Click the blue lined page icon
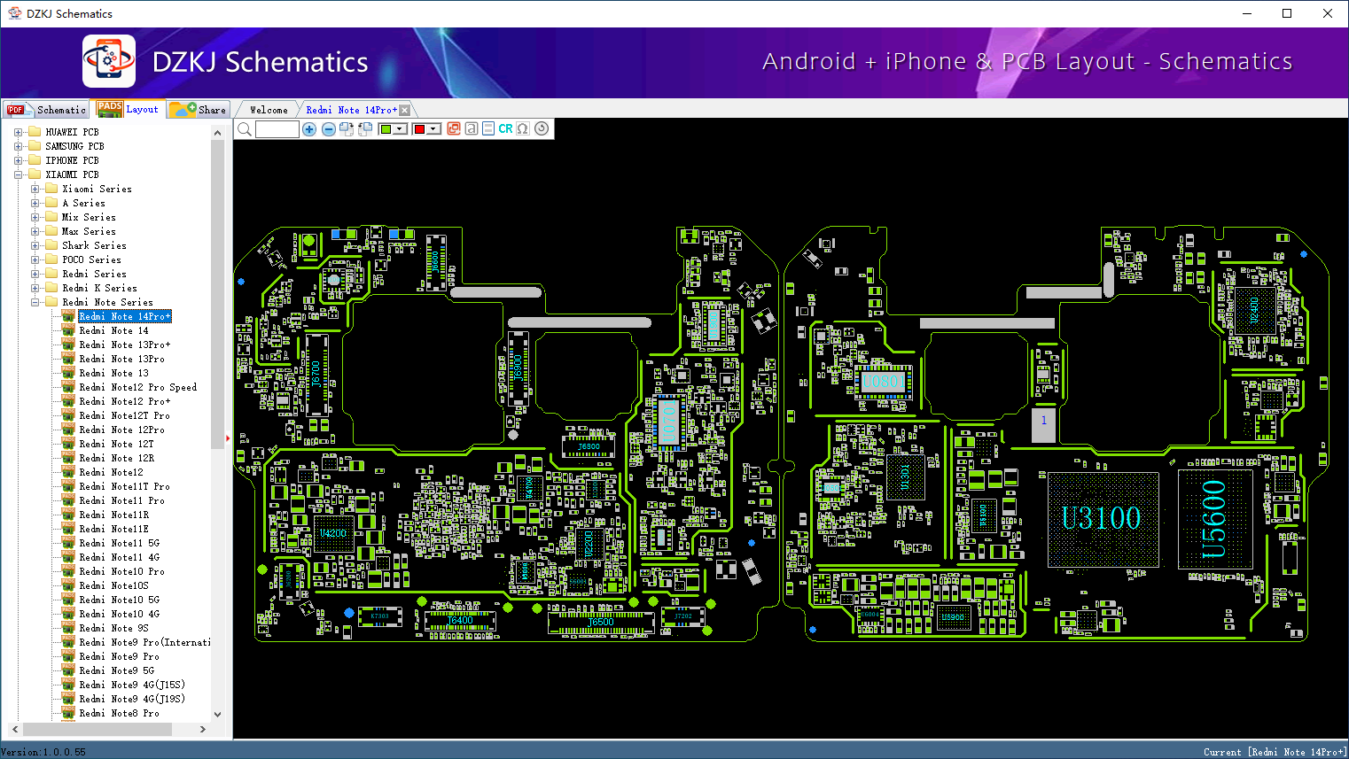Screen dimensions: 1349x759 coord(488,129)
